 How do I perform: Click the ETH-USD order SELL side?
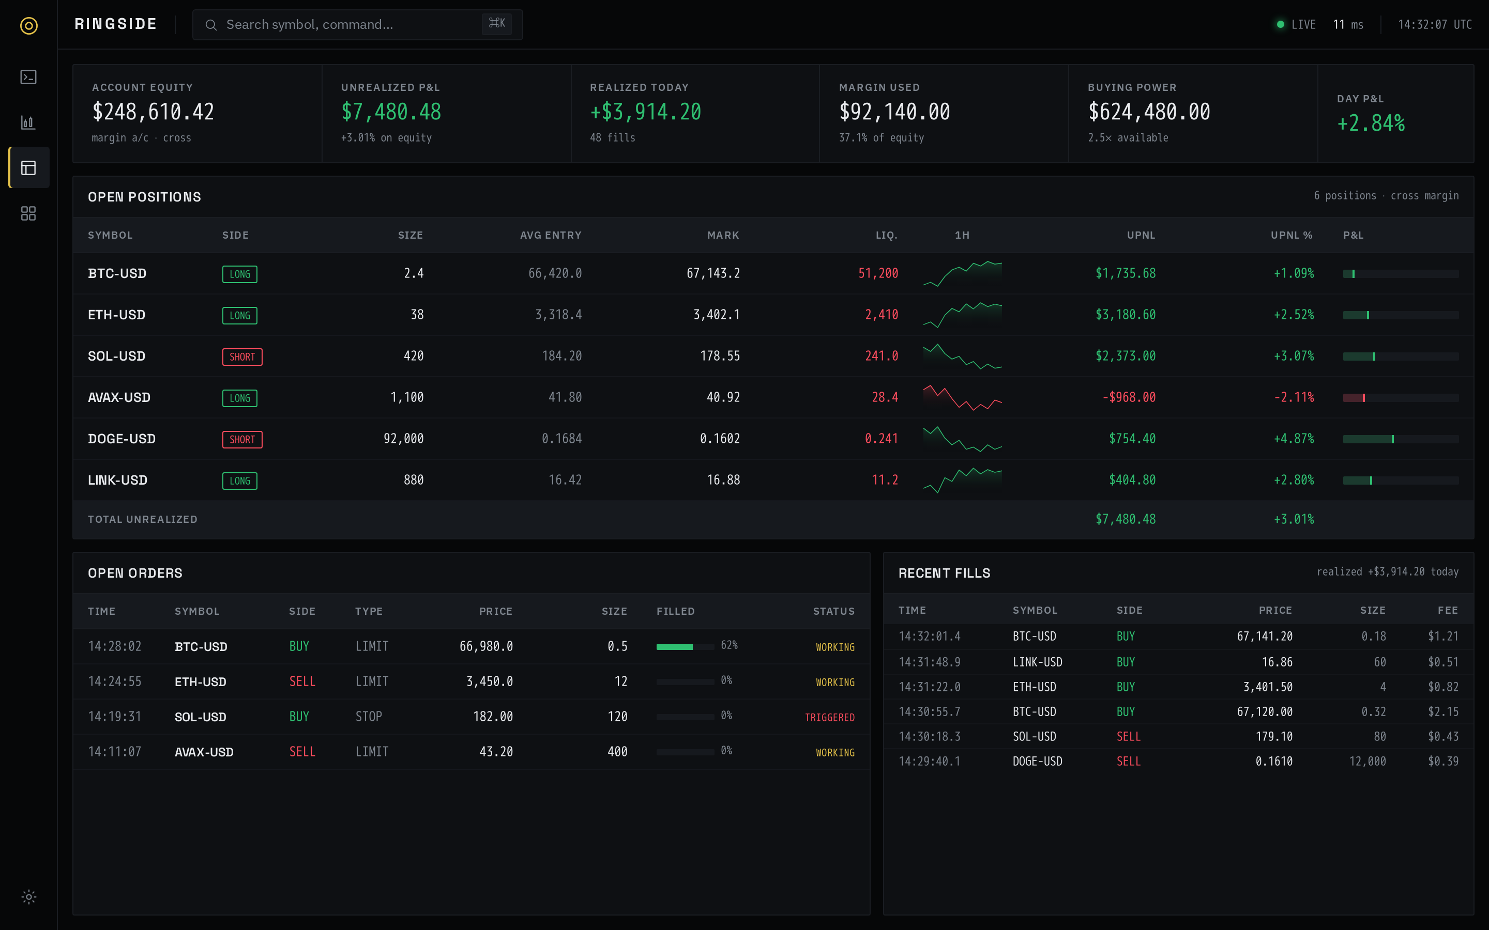click(x=302, y=681)
